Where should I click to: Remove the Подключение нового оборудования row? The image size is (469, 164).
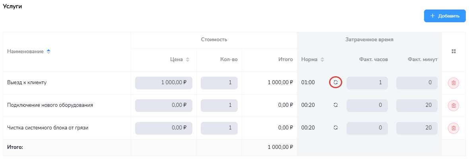(453, 106)
